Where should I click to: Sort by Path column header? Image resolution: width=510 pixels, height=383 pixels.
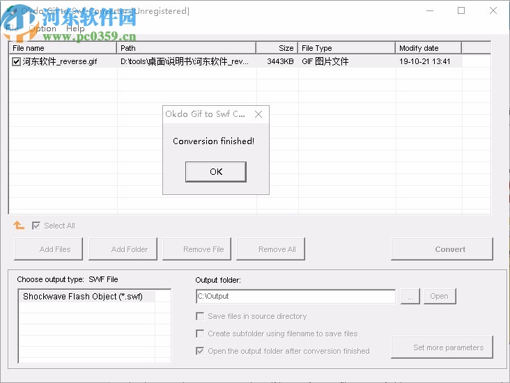pyautogui.click(x=186, y=48)
